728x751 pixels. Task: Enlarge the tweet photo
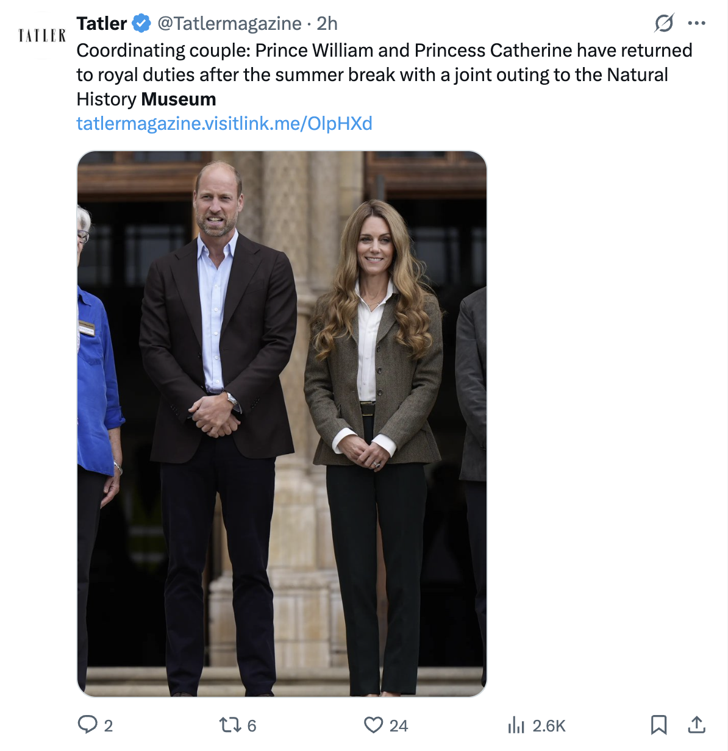pyautogui.click(x=282, y=423)
